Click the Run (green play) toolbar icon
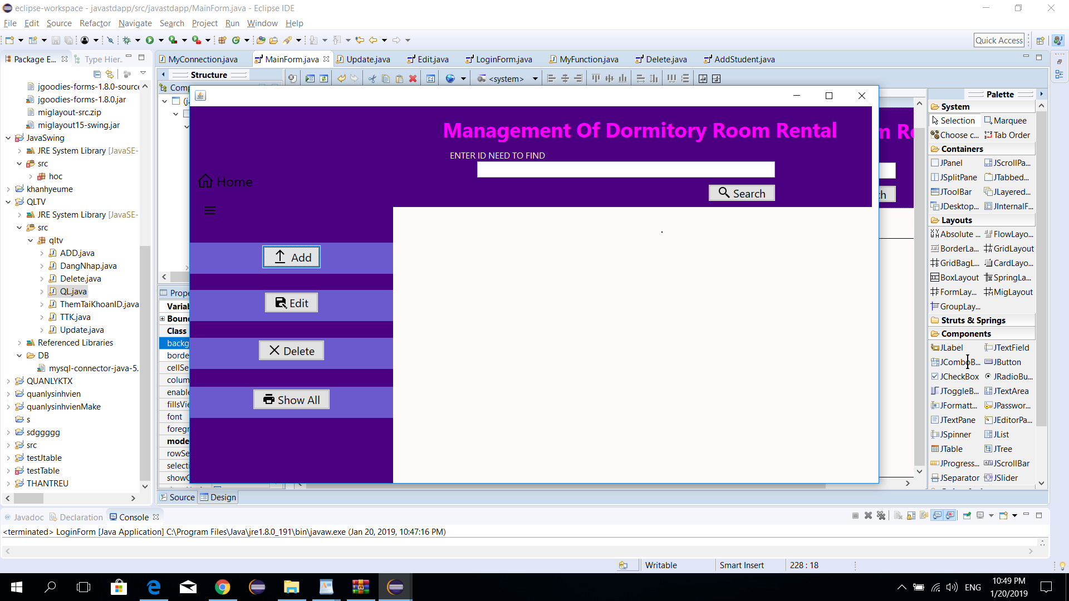 click(x=149, y=40)
